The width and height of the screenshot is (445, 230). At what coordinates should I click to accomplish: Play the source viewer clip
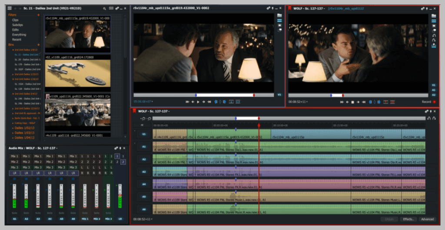(x=198, y=102)
